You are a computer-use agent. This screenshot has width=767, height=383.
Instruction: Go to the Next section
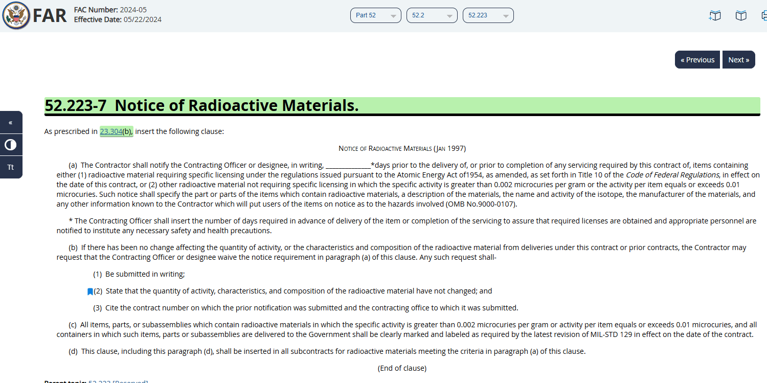coord(739,60)
